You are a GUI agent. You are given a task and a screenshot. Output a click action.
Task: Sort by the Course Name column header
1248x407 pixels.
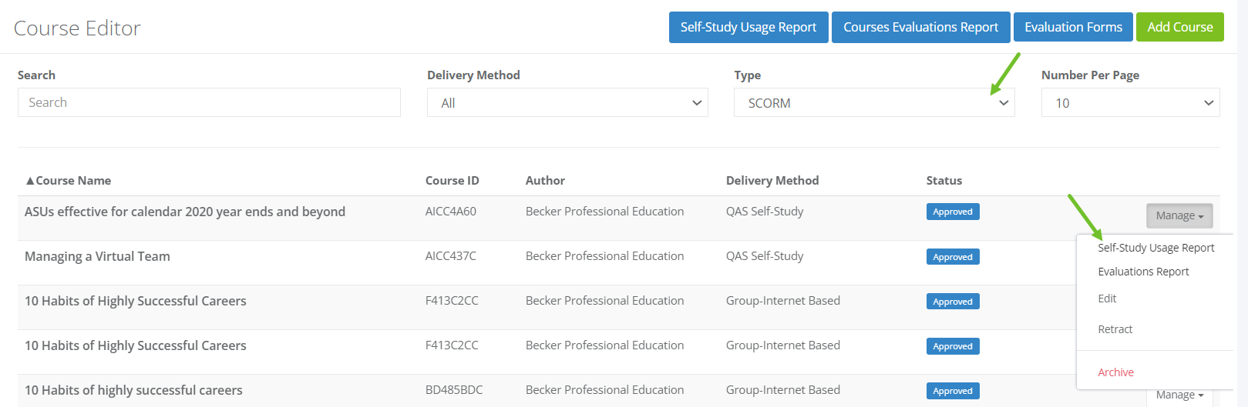(68, 181)
